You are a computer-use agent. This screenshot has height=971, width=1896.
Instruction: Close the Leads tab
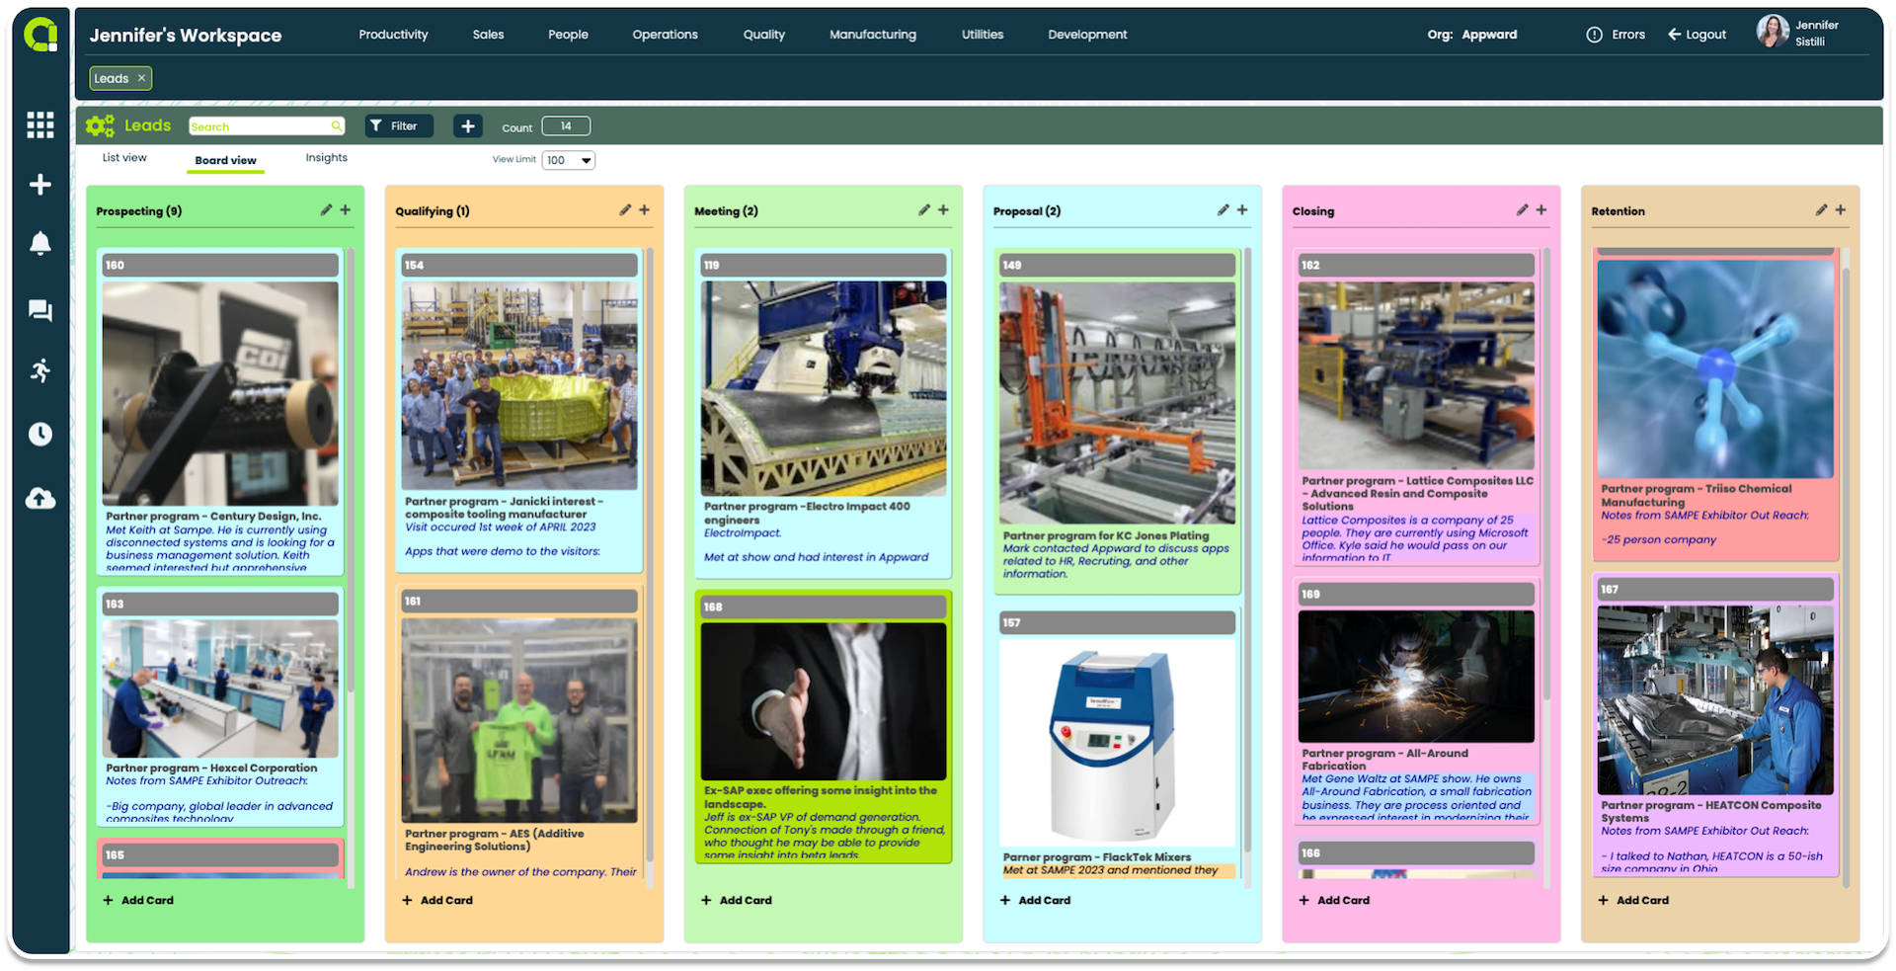click(x=141, y=78)
